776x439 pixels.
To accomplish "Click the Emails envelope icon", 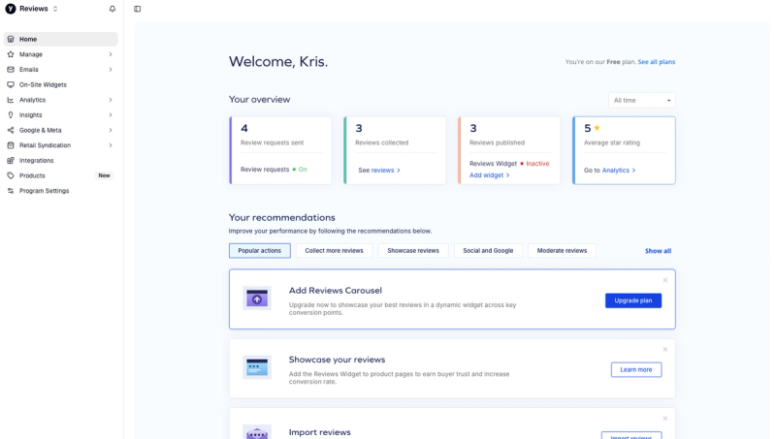I will (11, 70).
